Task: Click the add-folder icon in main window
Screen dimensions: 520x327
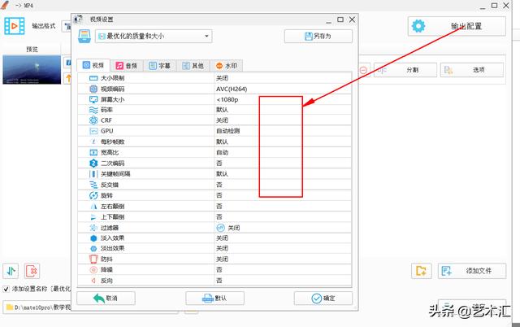Action: pyautogui.click(x=421, y=271)
